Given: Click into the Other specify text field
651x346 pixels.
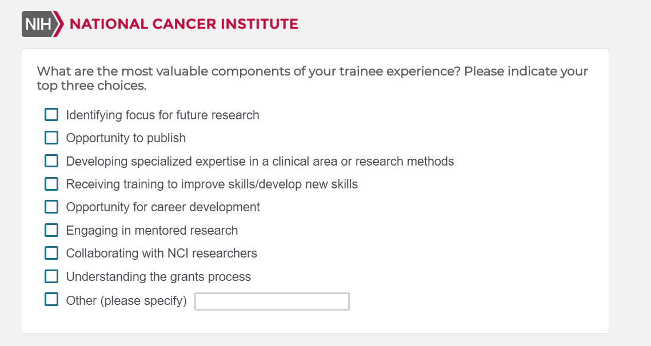Looking at the screenshot, I should [x=271, y=301].
